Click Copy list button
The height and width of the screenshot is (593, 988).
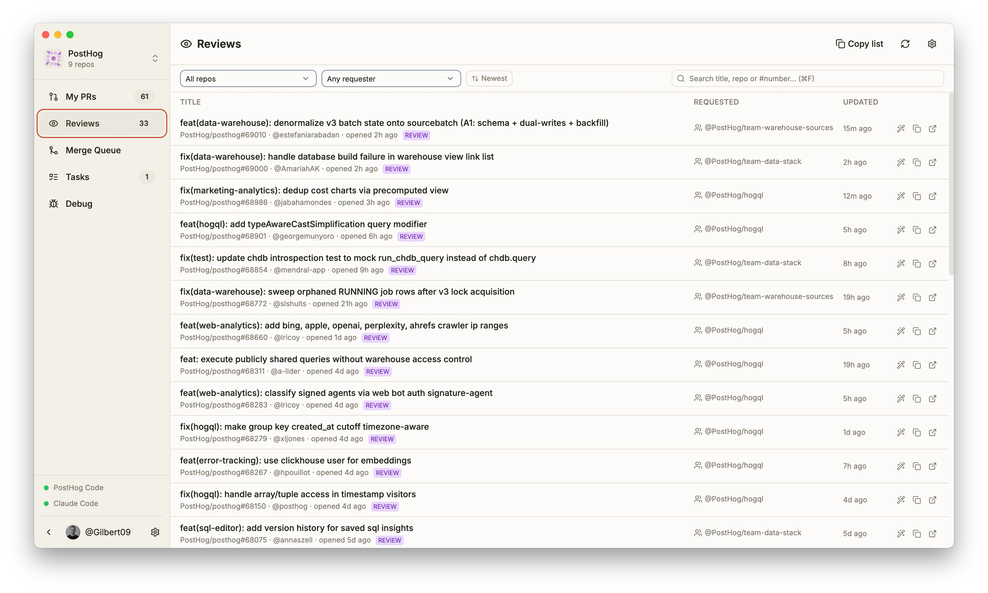tap(859, 44)
